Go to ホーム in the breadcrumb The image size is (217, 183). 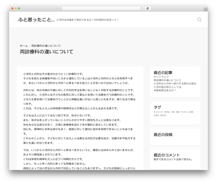24,46
